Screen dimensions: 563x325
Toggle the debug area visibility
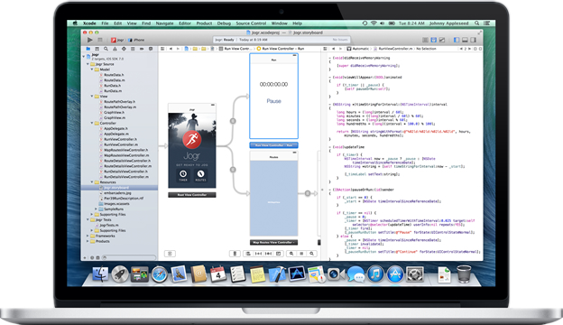(465, 40)
